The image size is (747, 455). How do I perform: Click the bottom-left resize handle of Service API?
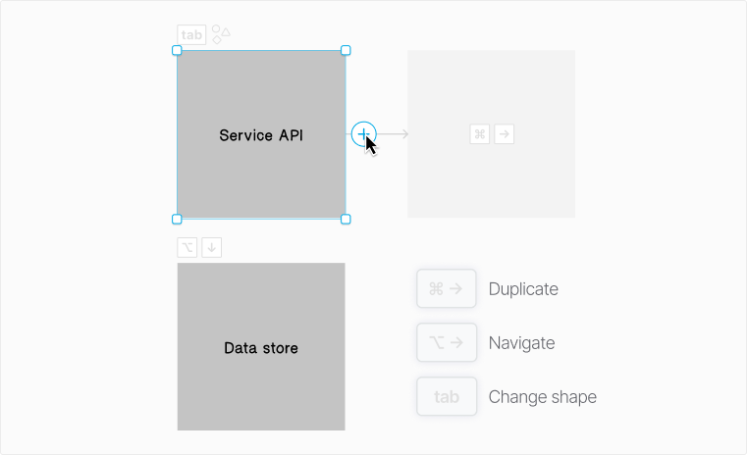coord(177,219)
